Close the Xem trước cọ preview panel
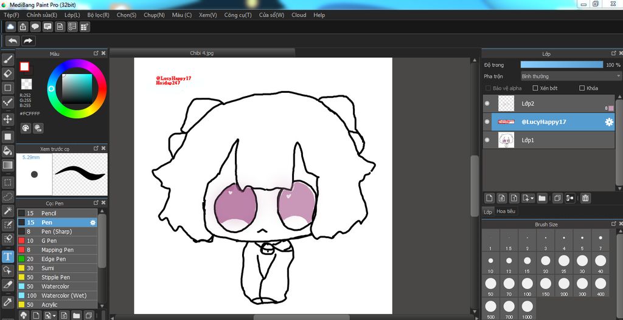 tap(103, 148)
